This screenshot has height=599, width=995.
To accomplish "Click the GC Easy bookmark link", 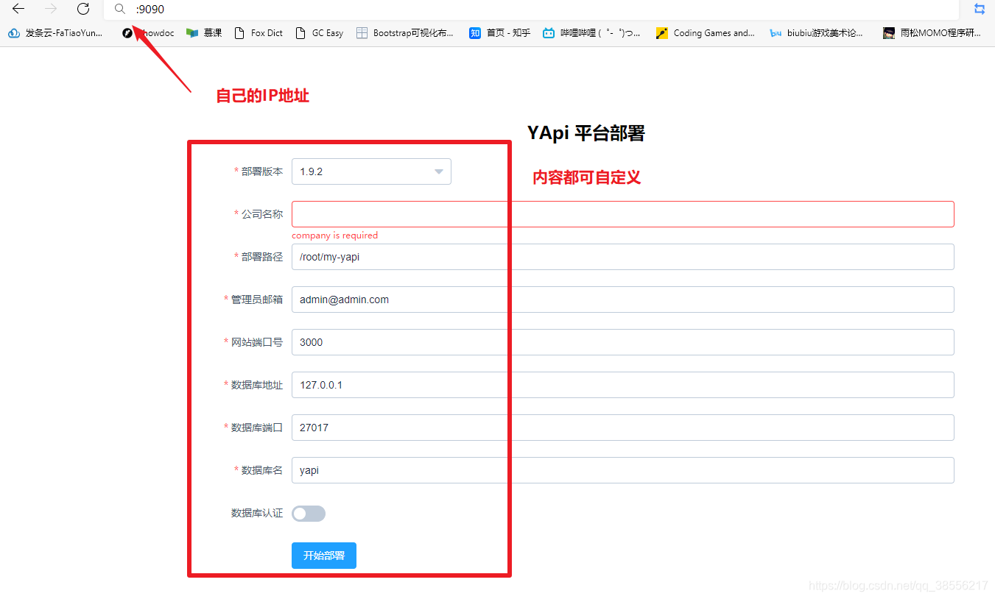I will pyautogui.click(x=319, y=32).
